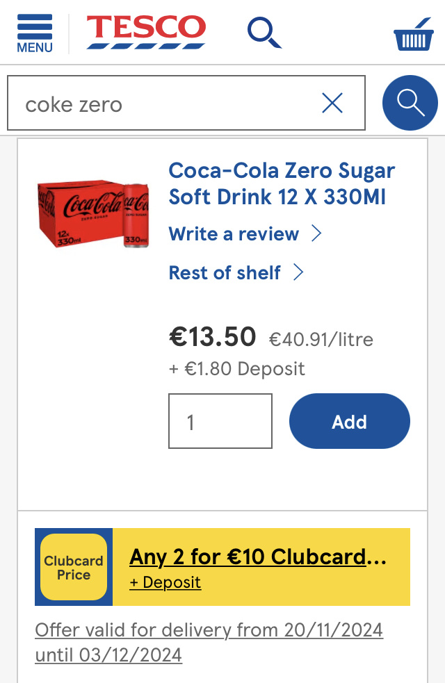This screenshot has height=683, width=445.
Task: Click the Clubcard Price badge
Action: (74, 567)
